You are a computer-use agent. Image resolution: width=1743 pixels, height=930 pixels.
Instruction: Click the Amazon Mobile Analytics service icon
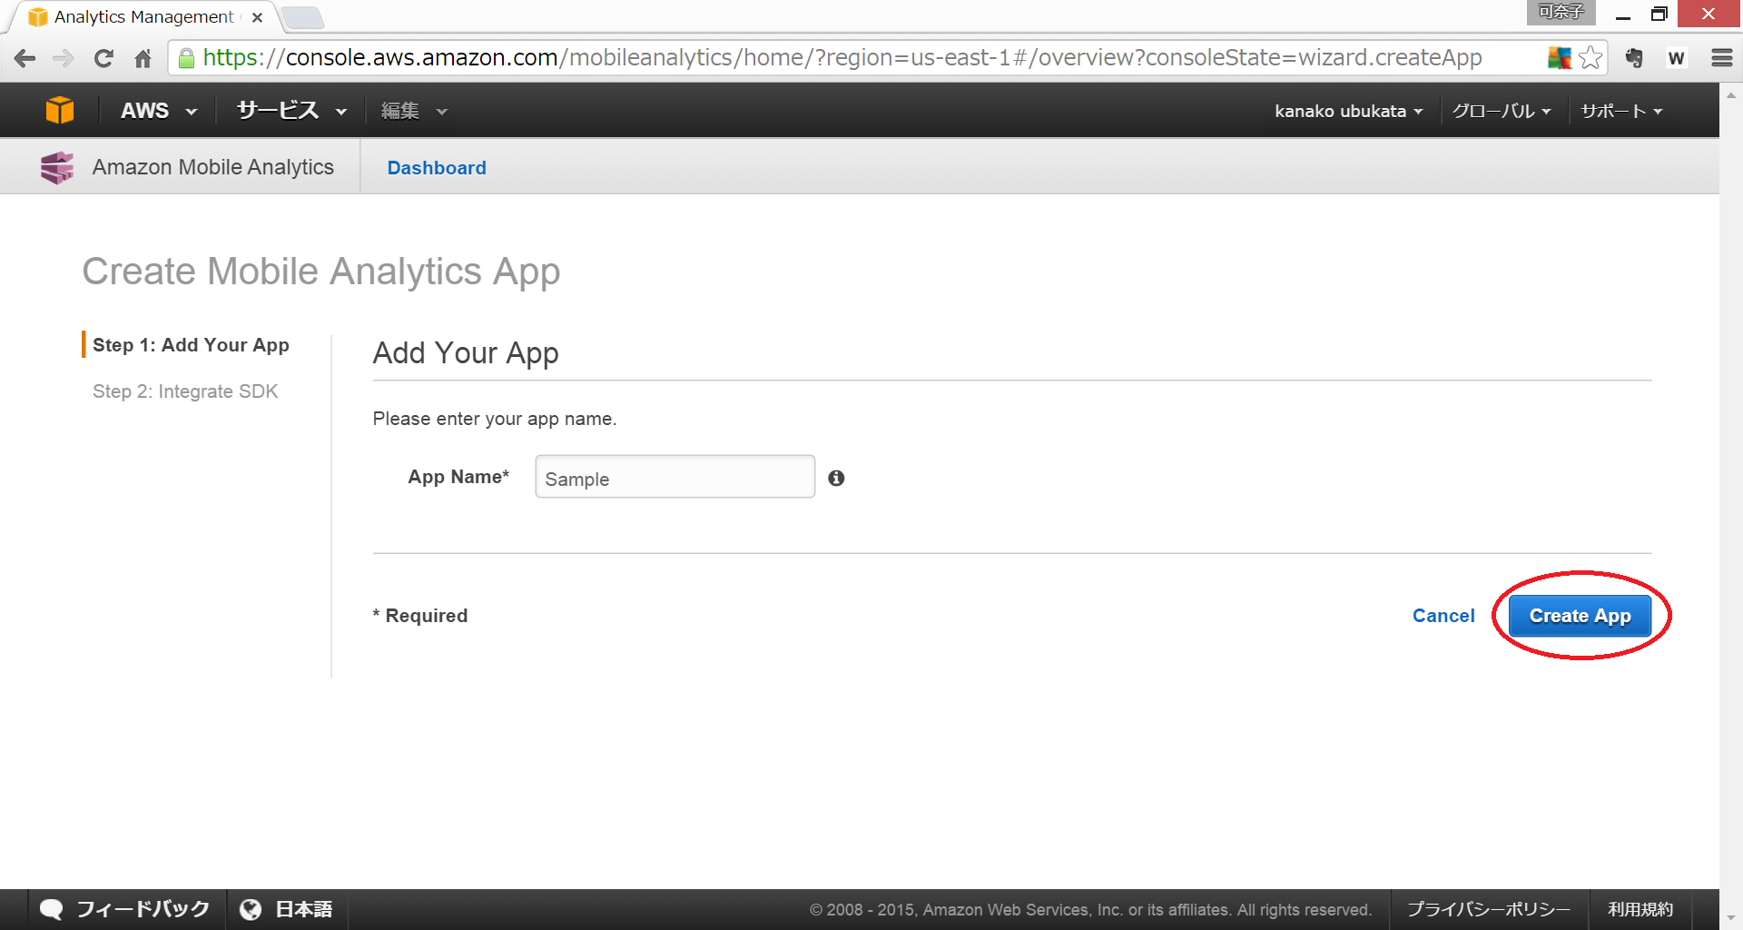tap(57, 168)
